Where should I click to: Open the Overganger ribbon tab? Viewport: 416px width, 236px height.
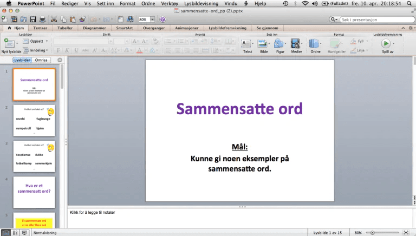153,28
